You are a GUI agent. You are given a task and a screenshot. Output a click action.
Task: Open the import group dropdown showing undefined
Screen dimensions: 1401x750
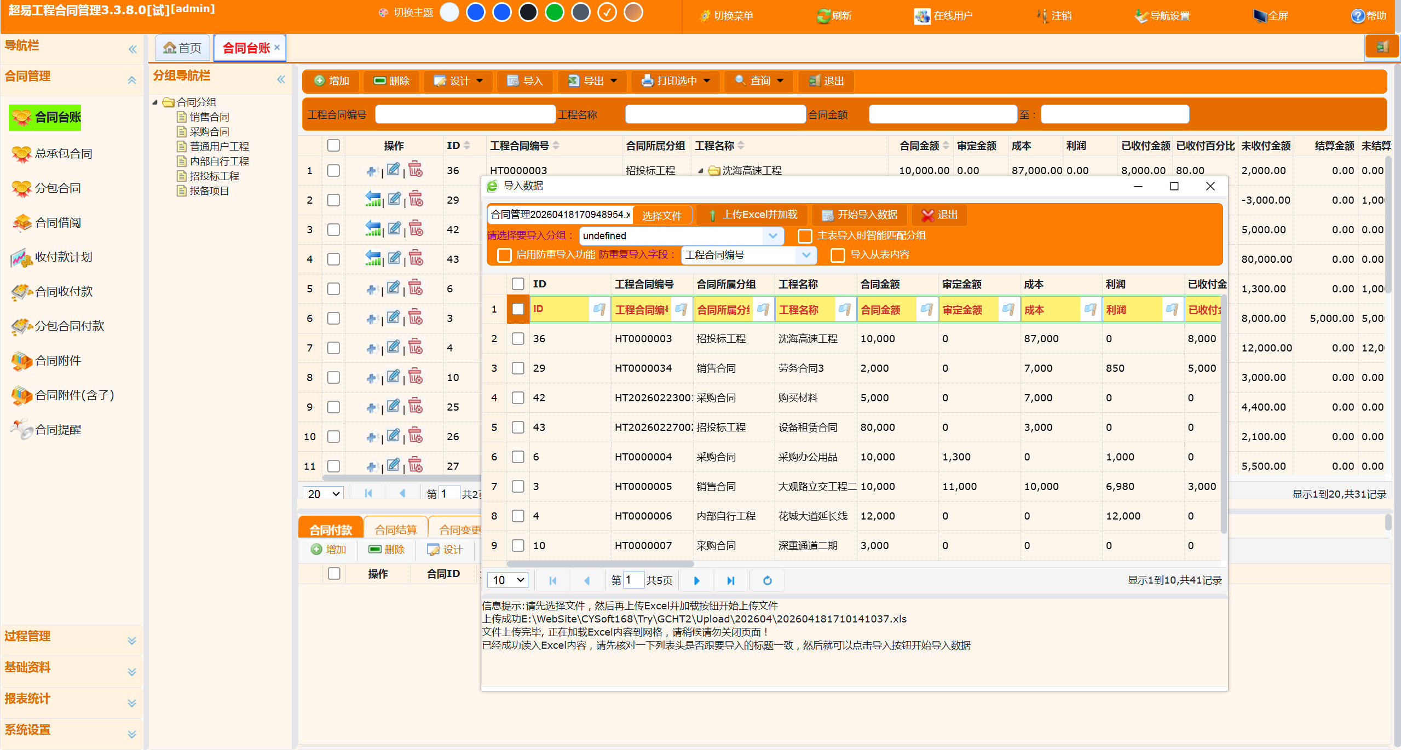pos(772,236)
